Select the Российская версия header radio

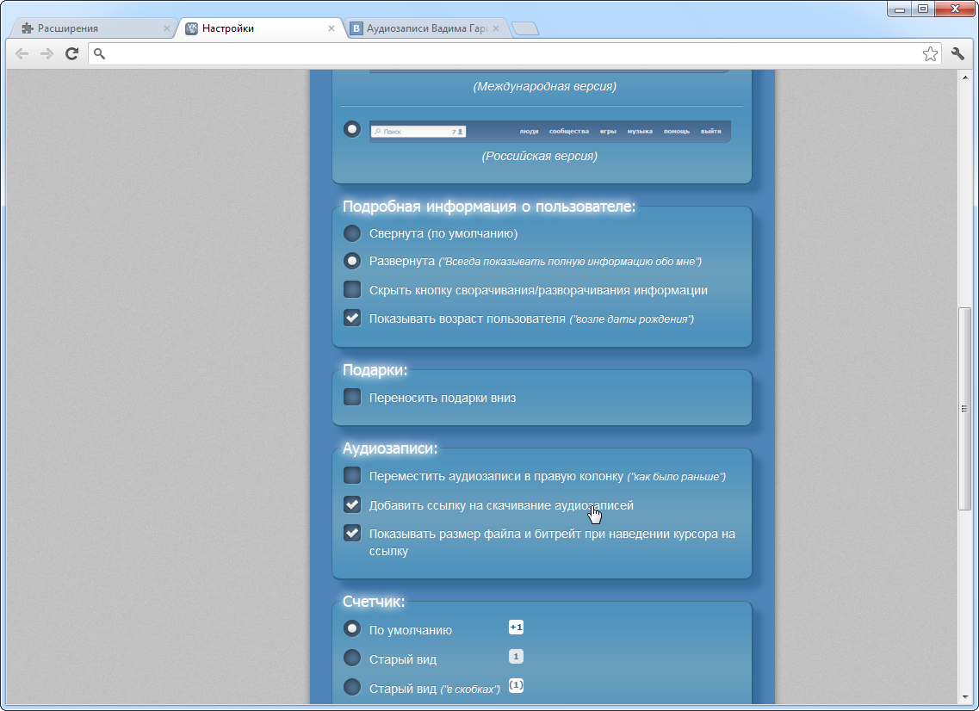352,129
